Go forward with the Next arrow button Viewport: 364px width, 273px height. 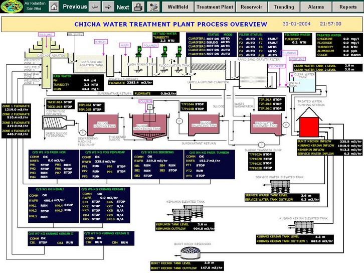coord(108,7)
